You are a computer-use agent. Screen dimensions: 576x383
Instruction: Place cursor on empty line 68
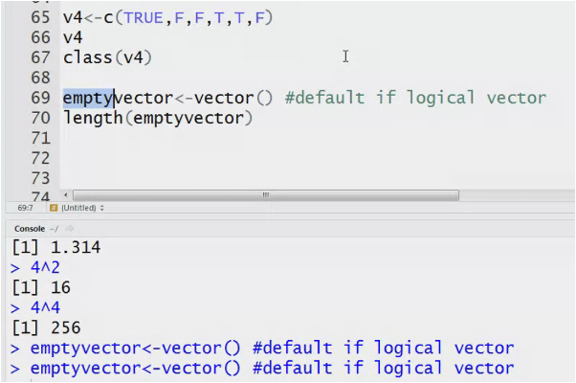pyautogui.click(x=191, y=78)
